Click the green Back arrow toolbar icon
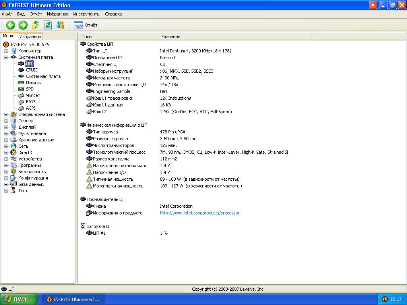The image size is (407, 305). tap(10, 25)
